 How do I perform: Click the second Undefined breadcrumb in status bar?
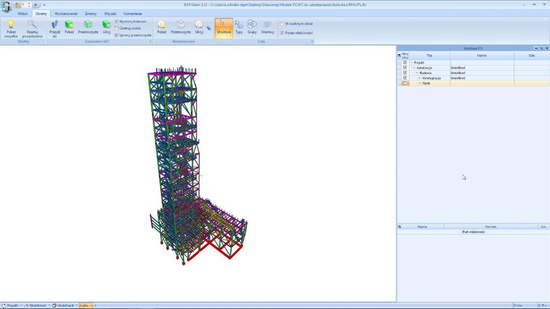tap(65, 305)
